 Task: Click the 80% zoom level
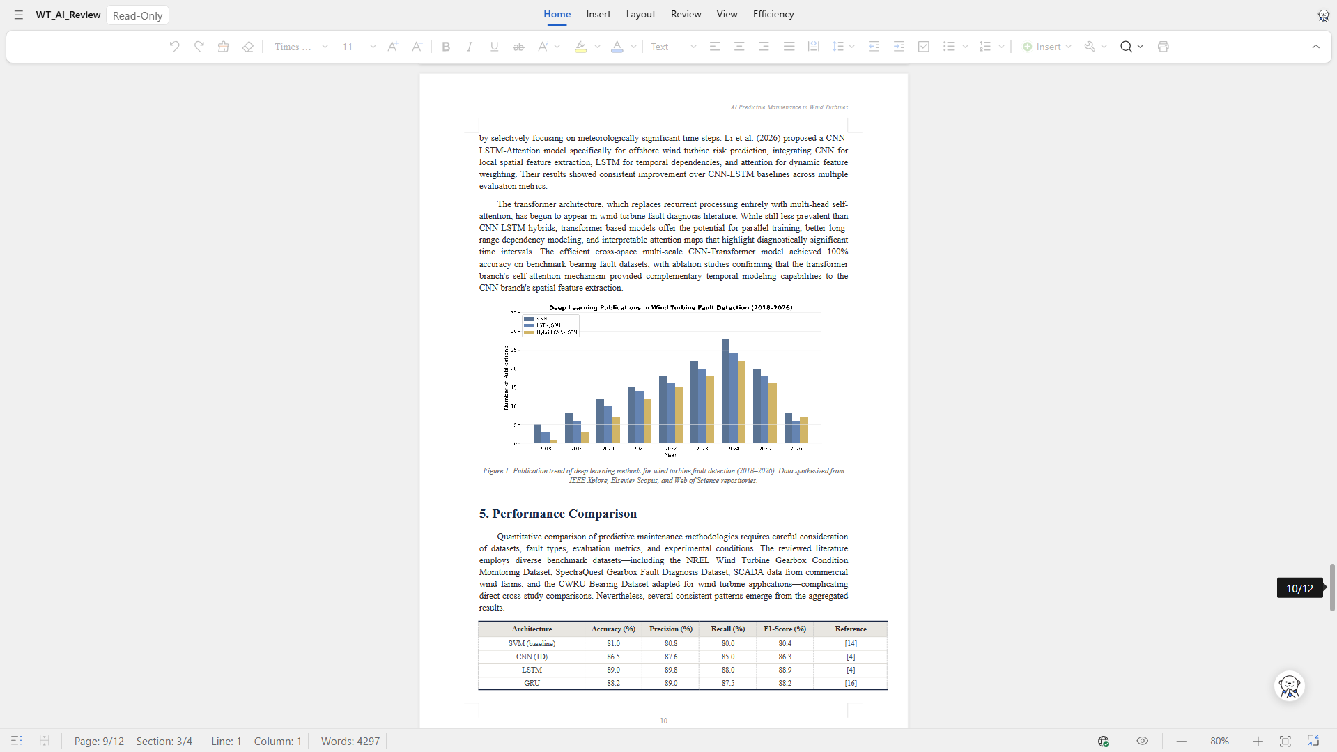(x=1219, y=741)
